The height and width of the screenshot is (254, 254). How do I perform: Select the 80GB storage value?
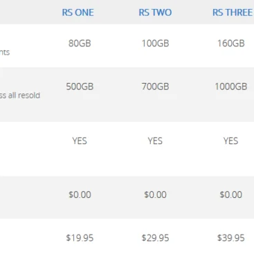pyautogui.click(x=80, y=44)
